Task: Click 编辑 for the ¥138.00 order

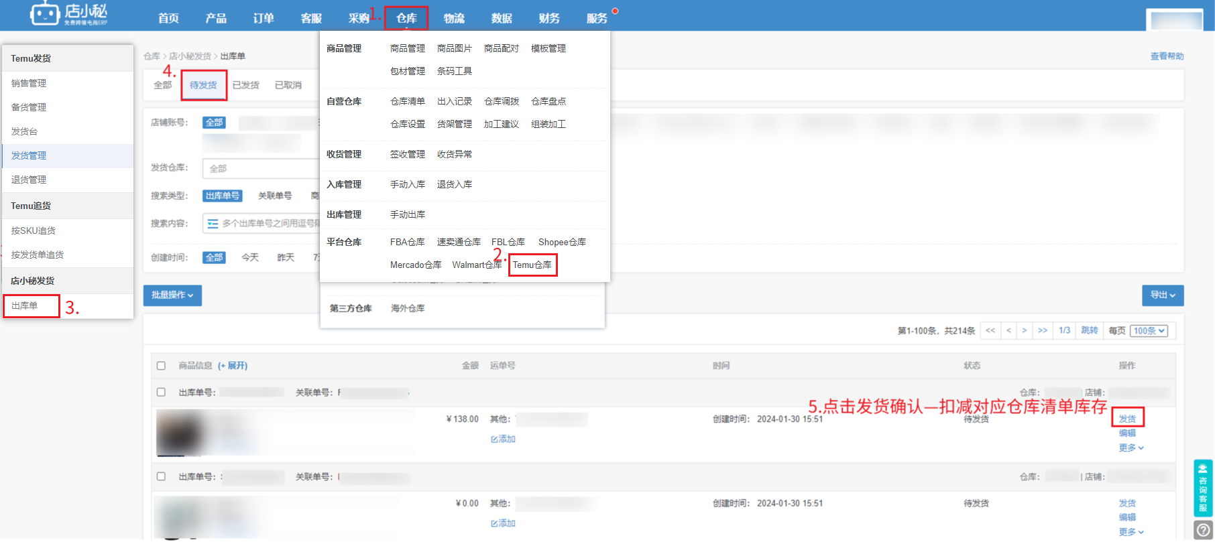Action: coord(1127,433)
